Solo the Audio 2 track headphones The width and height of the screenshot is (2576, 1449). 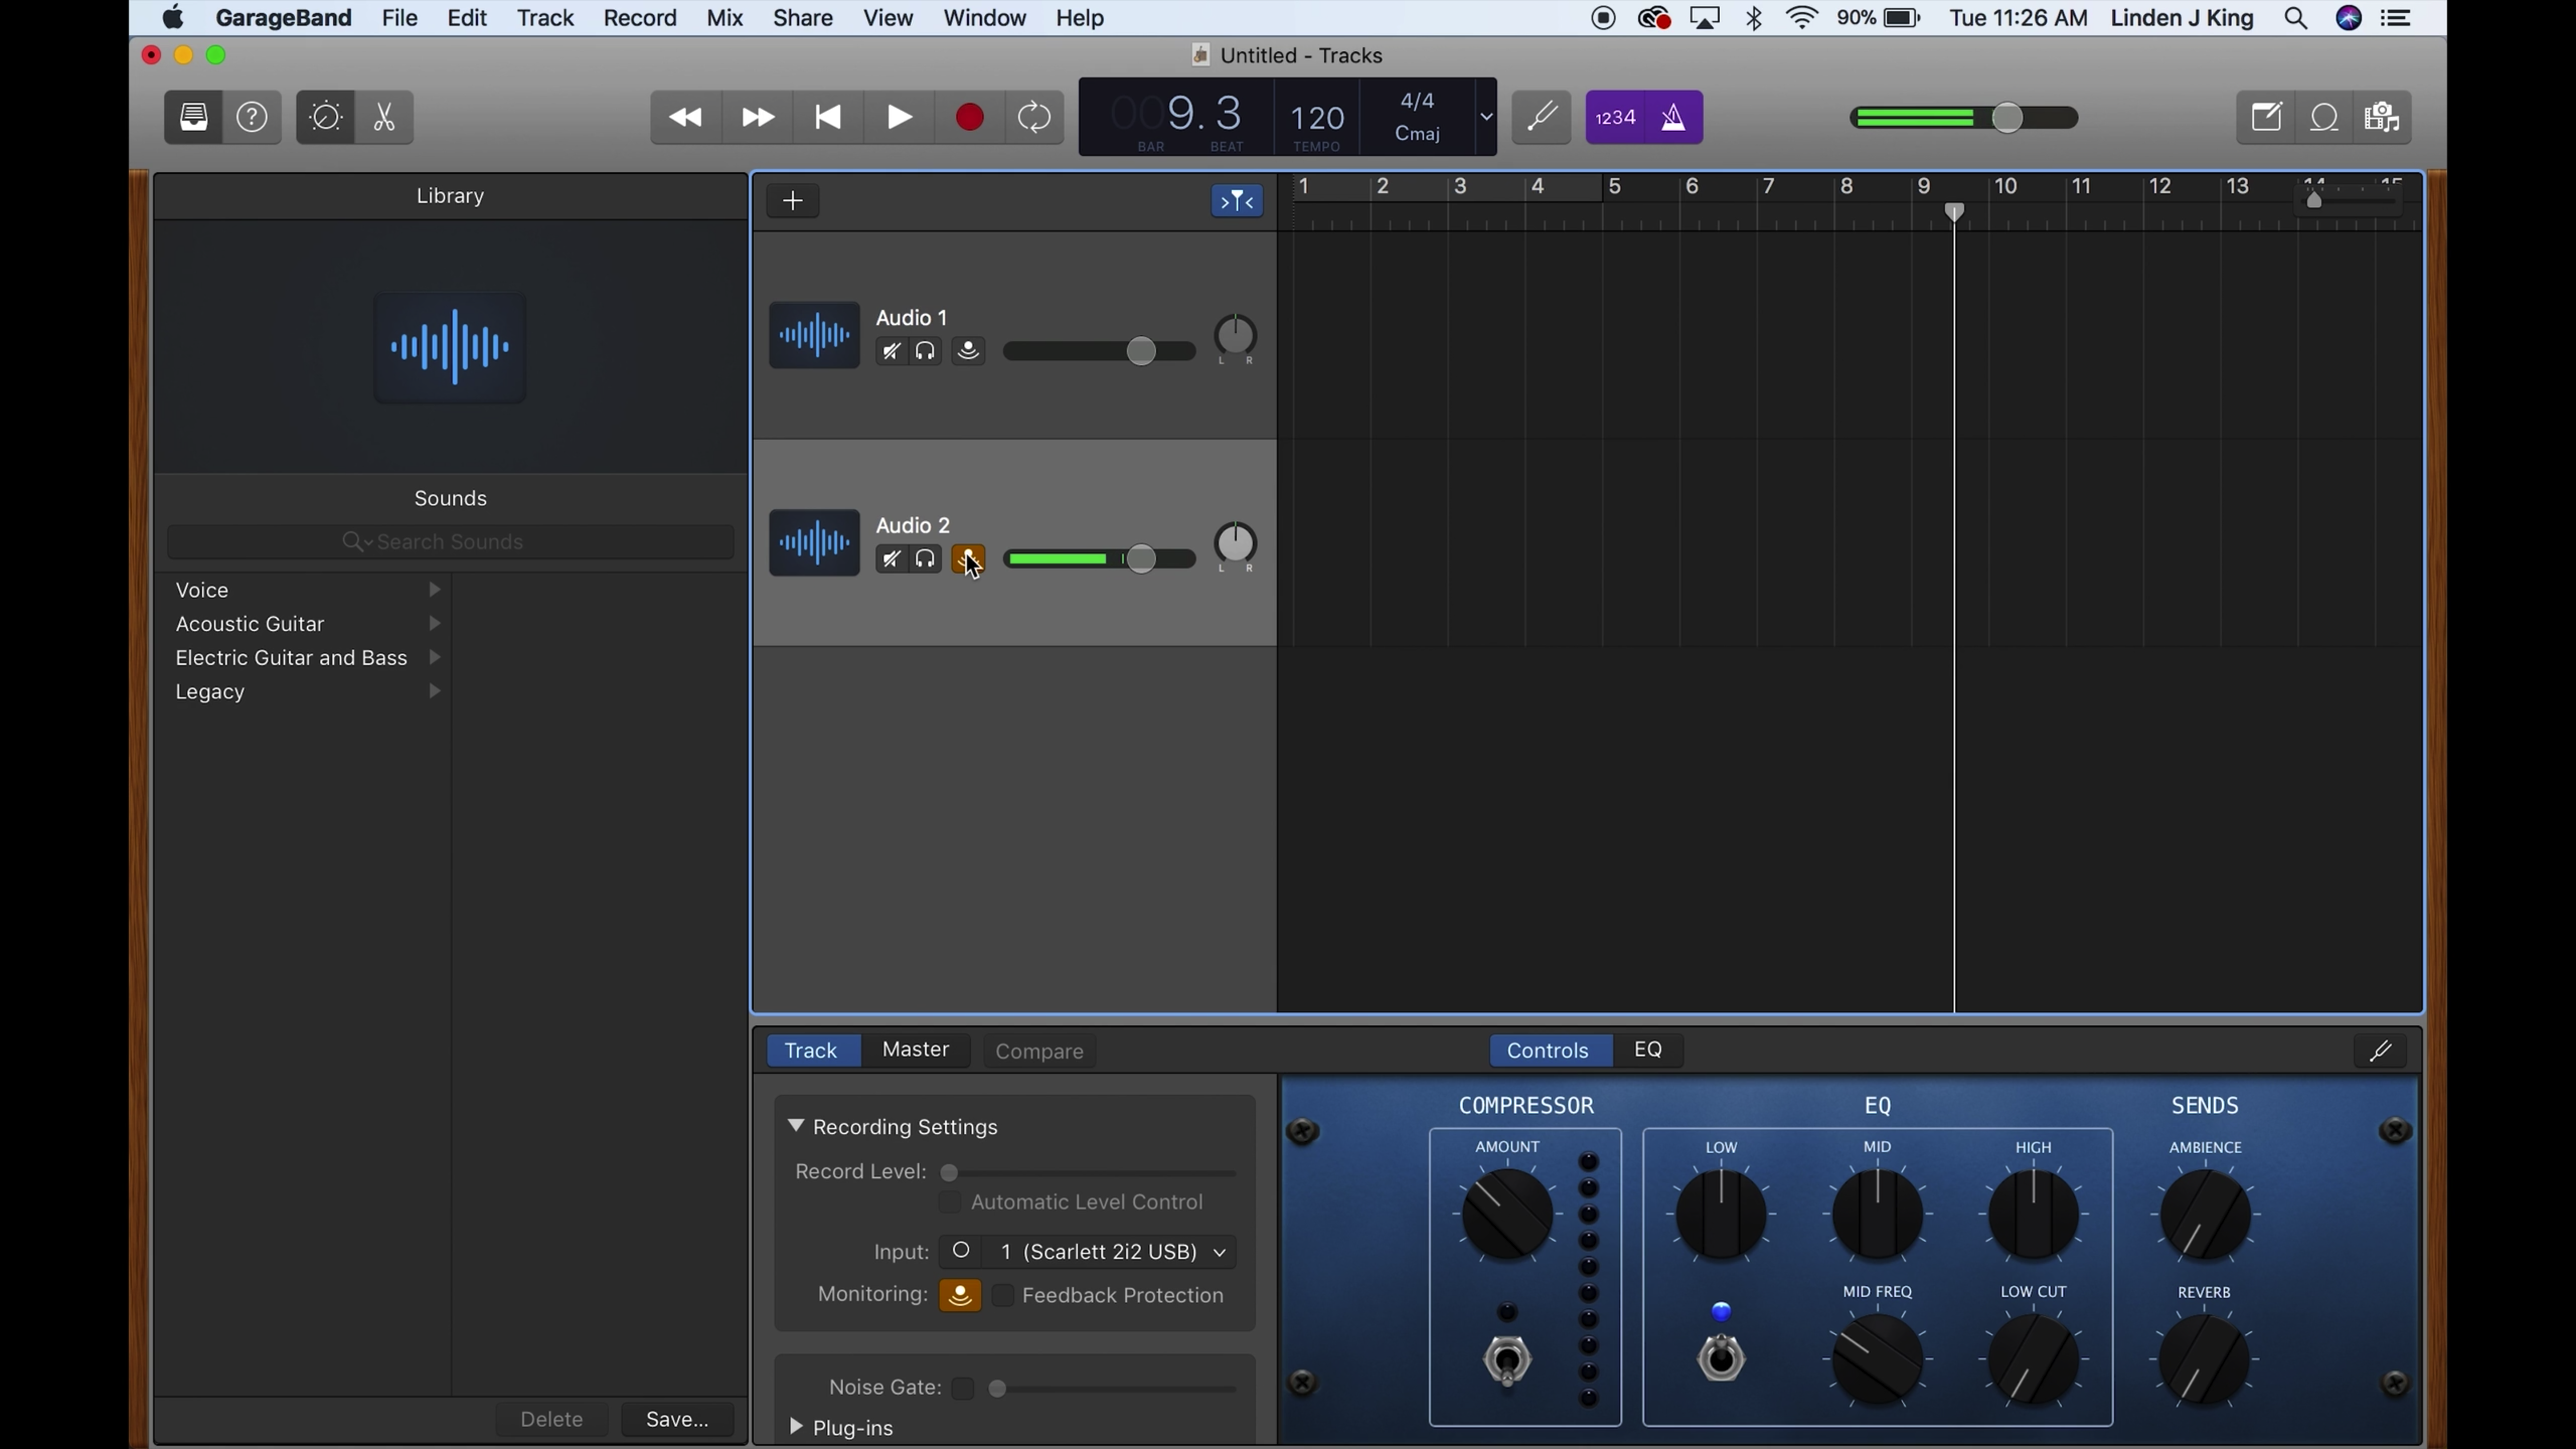[926, 559]
